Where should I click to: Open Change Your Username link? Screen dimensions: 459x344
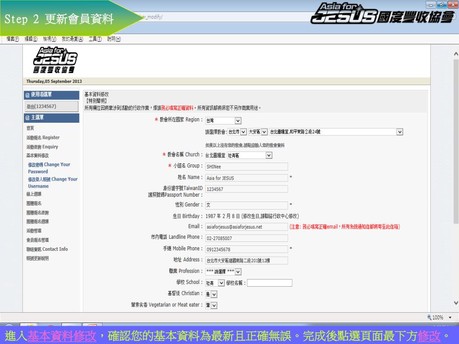53,183
